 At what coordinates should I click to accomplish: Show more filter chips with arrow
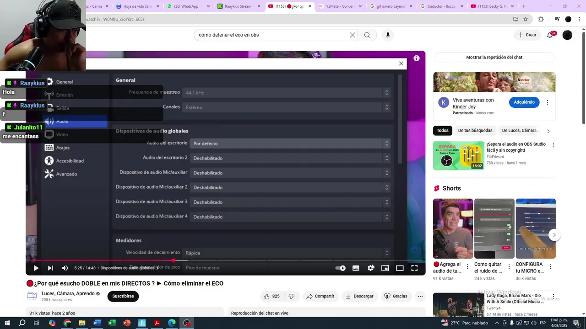click(548, 131)
